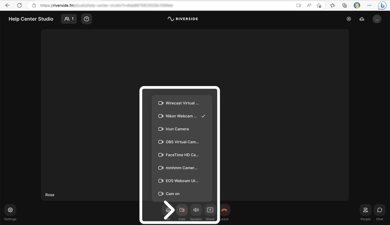This screenshot has width=390, height=225.
Task: Open the Chat panel
Action: tap(379, 210)
